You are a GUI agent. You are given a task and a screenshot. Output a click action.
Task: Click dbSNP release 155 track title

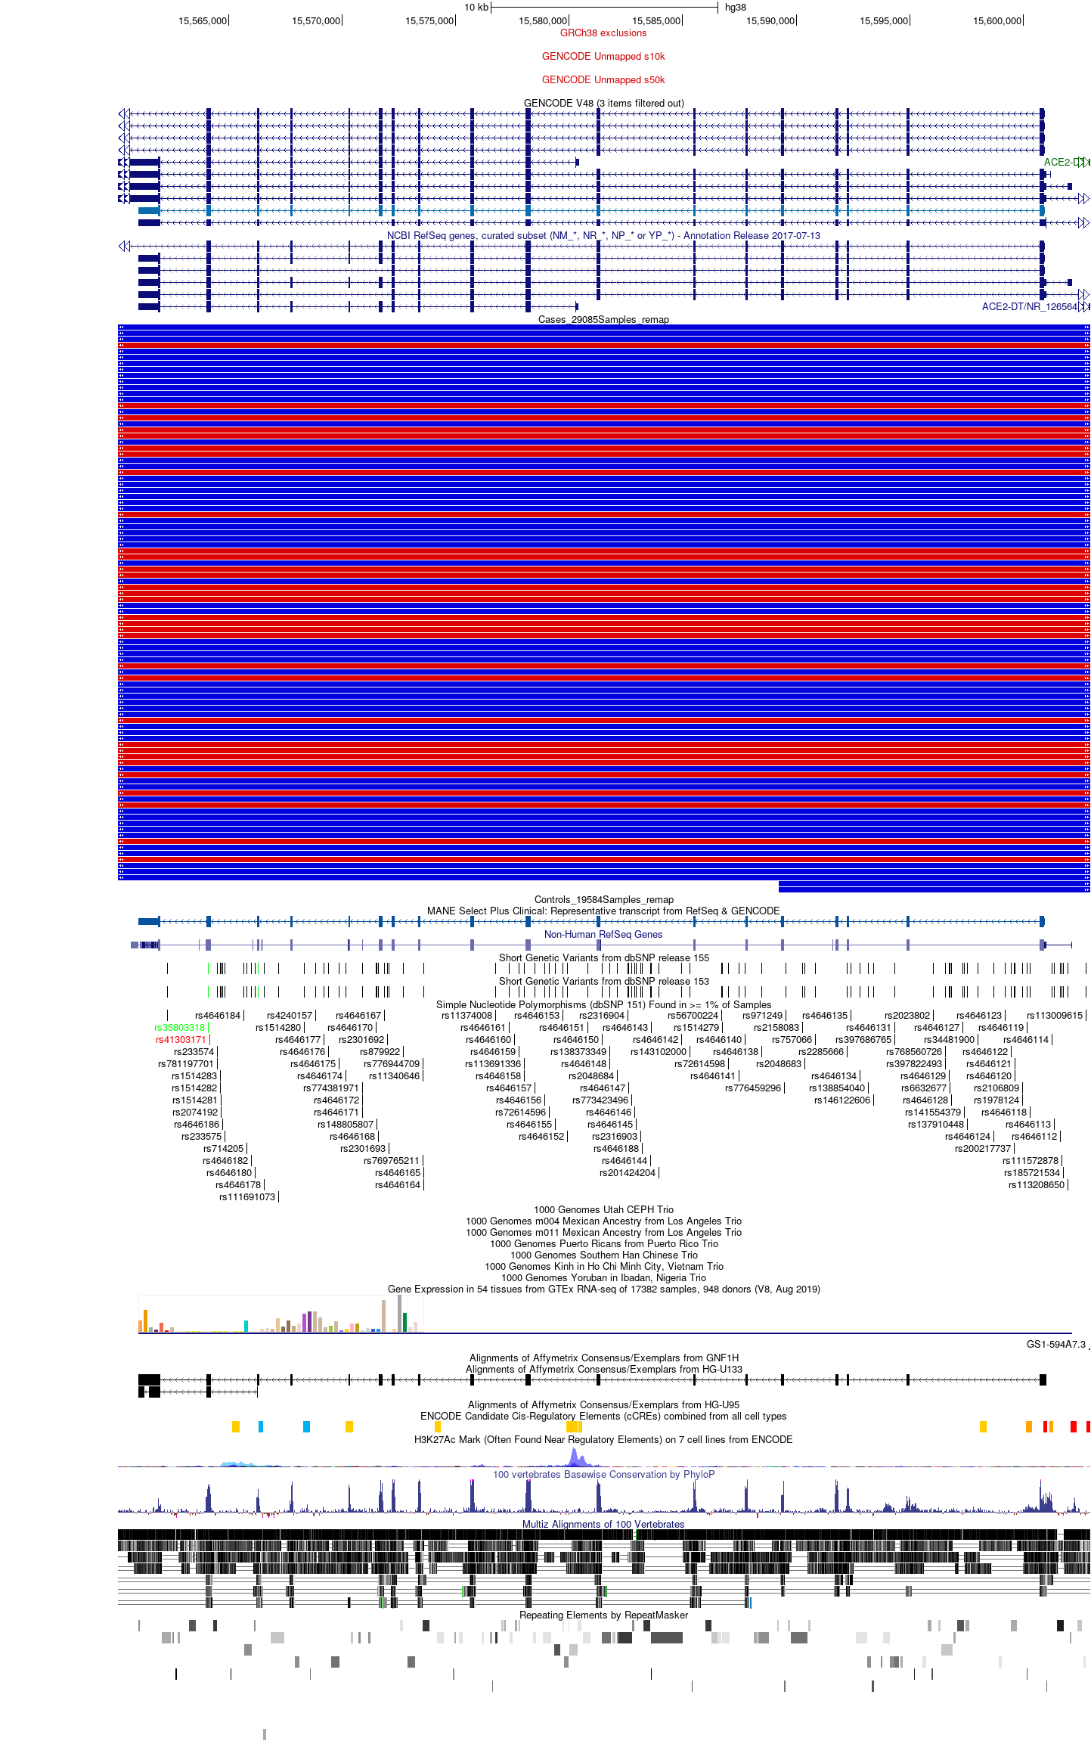click(x=603, y=957)
